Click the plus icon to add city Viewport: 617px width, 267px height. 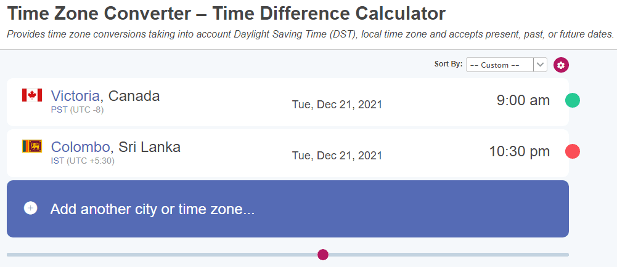[31, 208]
